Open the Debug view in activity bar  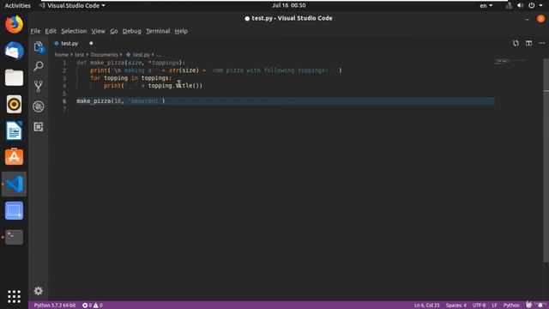click(39, 106)
